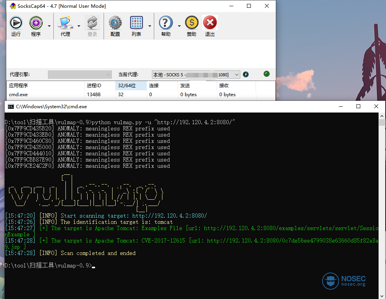Screen dimensions: 386x299
Task: Minimize the cmd.exe window
Action: tap(341, 107)
